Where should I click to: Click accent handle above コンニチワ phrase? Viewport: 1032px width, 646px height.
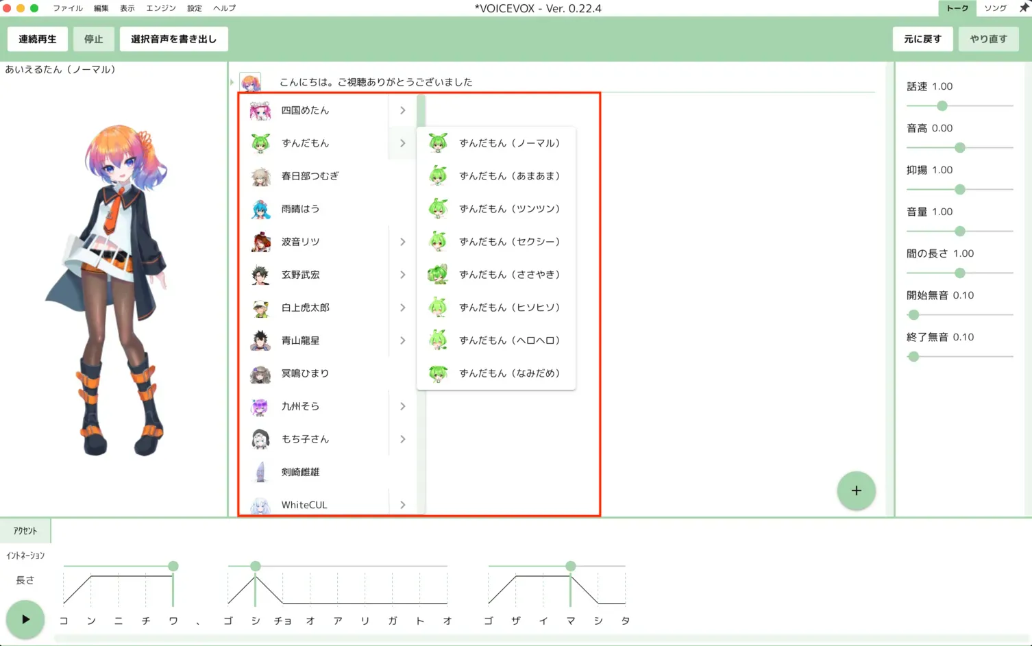point(173,566)
